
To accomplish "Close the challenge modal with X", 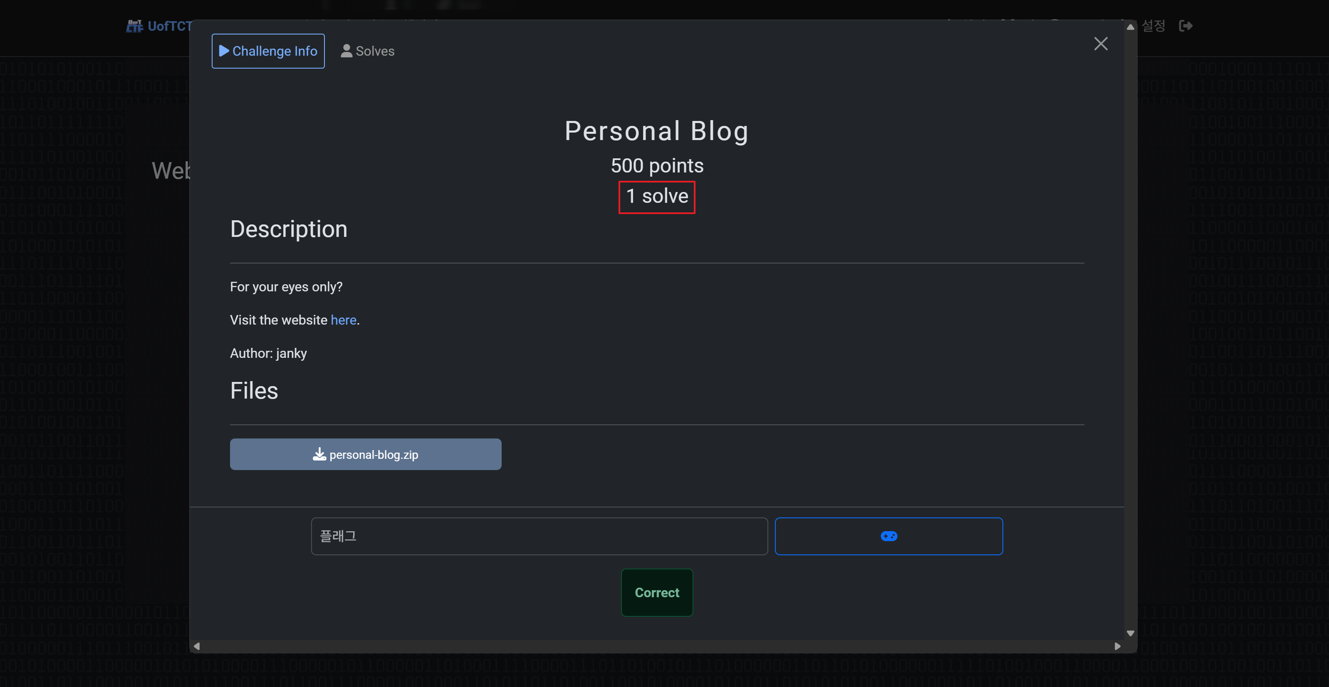I will 1101,44.
